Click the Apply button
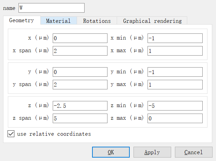 pos(152,152)
